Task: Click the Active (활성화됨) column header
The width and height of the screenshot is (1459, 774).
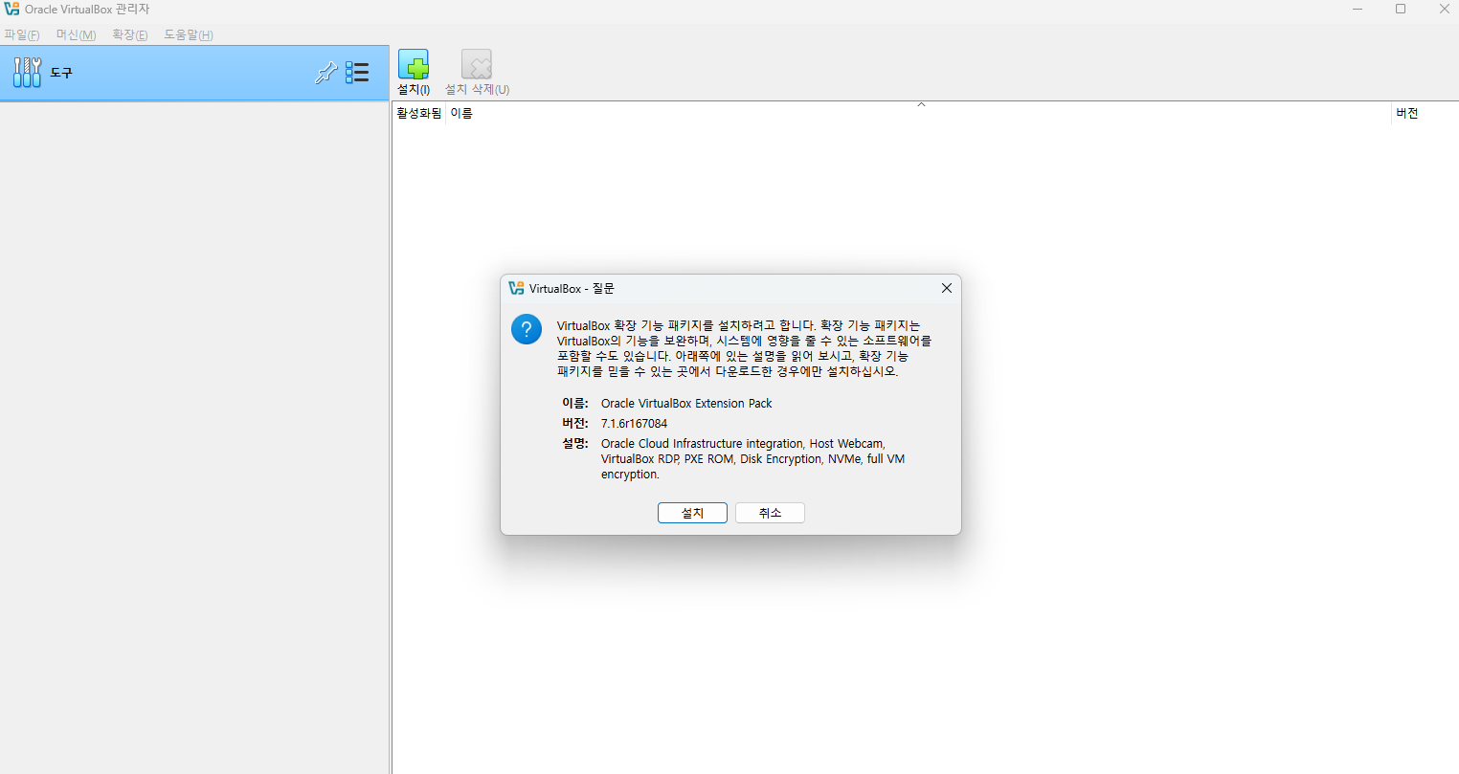Action: [x=419, y=113]
